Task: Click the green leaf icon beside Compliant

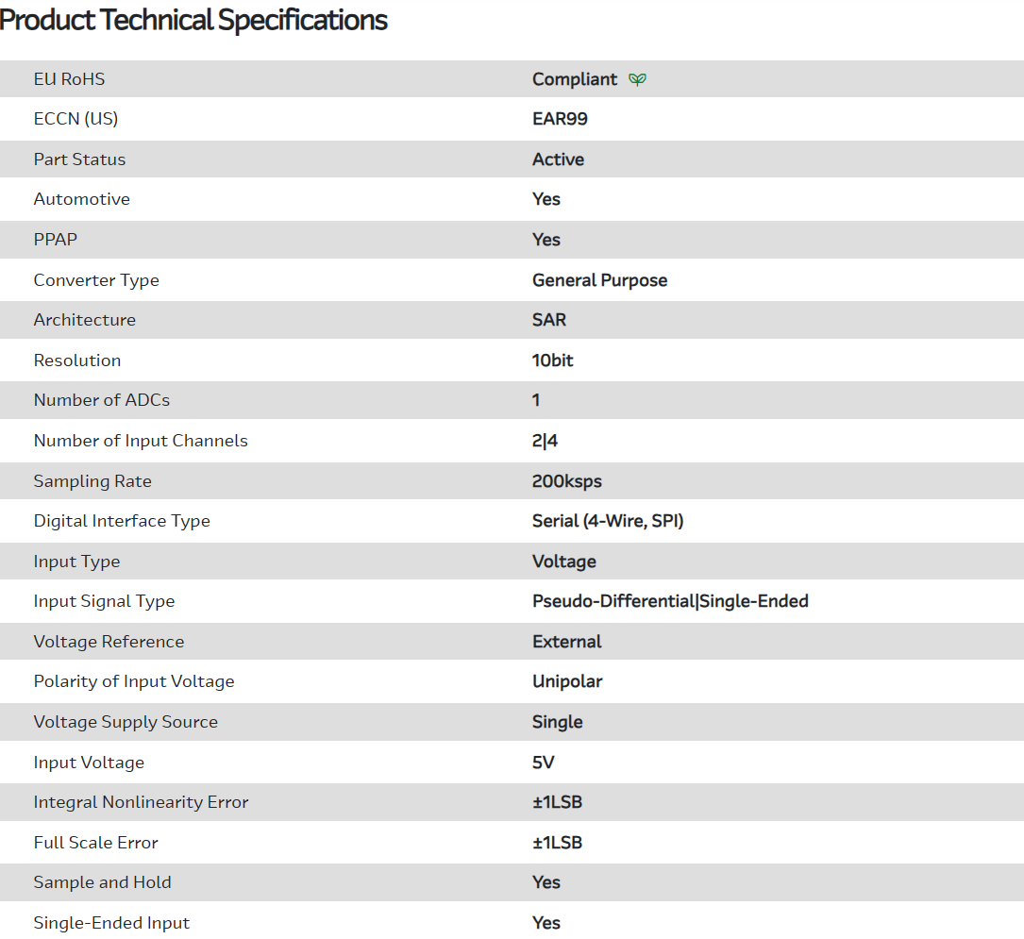Action: pos(638,79)
